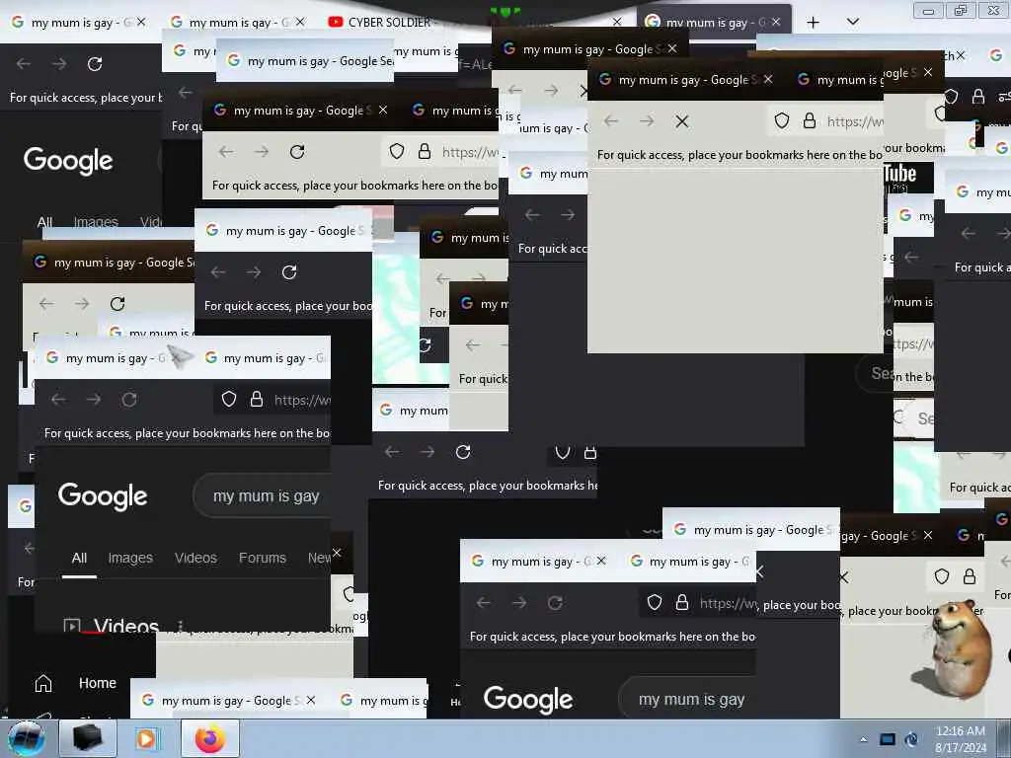This screenshot has height=758, width=1011.
Task: Click the Google logo in the main background window
Action: coord(68,161)
